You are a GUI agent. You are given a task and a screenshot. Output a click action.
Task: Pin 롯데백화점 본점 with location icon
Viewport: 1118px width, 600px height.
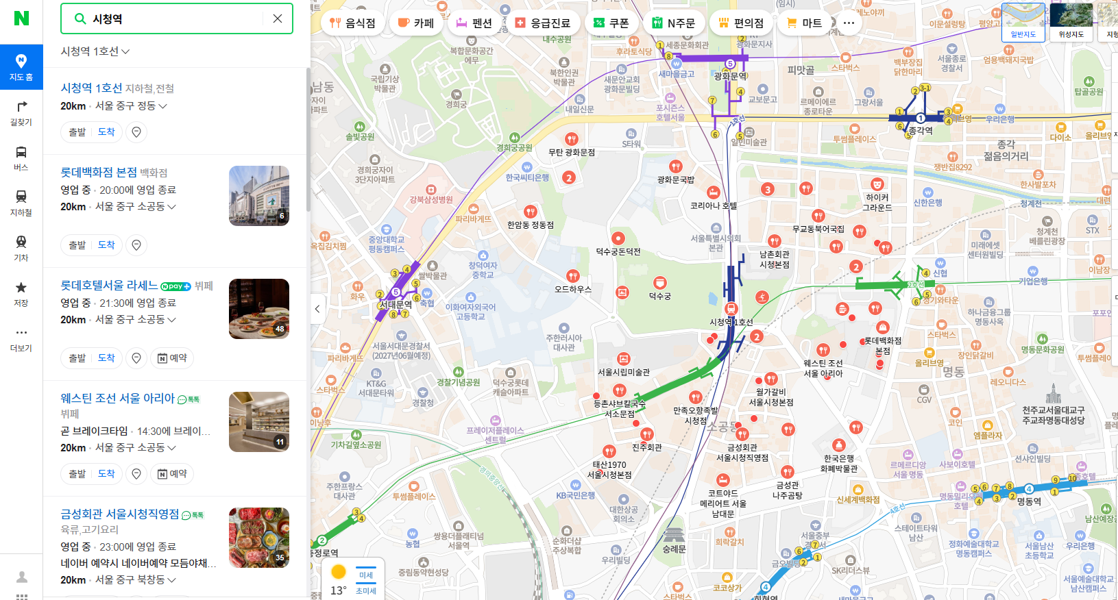136,245
